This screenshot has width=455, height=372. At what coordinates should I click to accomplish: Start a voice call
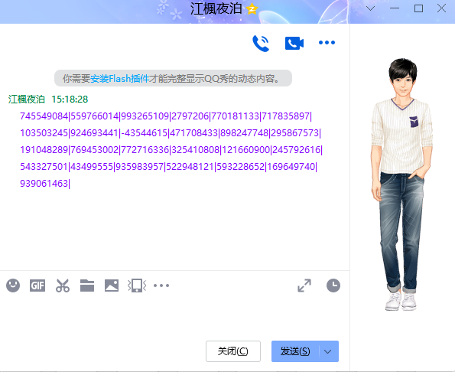[261, 44]
